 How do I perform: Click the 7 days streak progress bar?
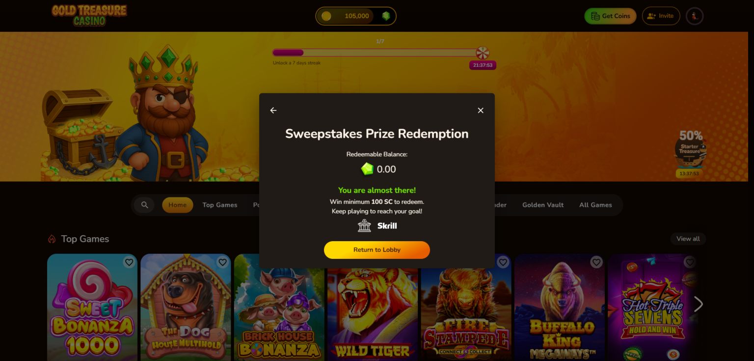pyautogui.click(x=375, y=53)
